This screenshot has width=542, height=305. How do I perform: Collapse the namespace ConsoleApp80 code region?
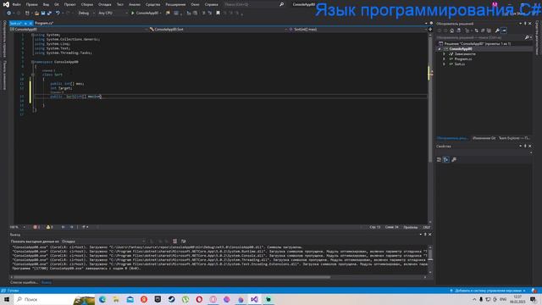(33, 62)
